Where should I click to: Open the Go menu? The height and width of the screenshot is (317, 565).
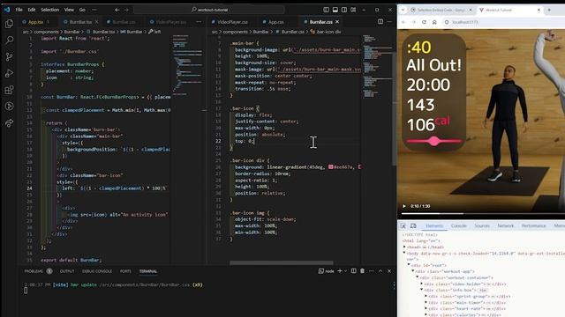(82, 10)
